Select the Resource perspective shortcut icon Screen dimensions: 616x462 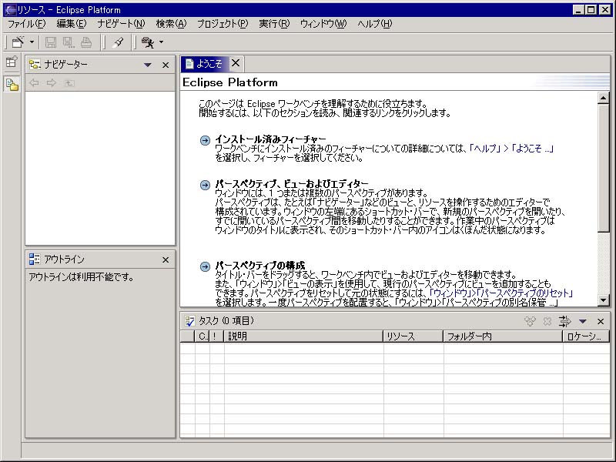click(12, 84)
